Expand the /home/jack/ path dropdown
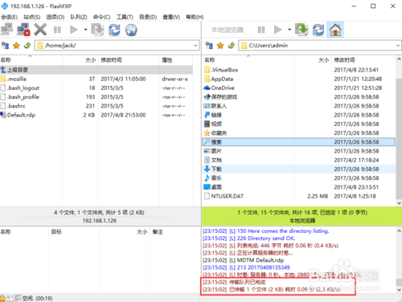402x302 pixels. (x=196, y=46)
